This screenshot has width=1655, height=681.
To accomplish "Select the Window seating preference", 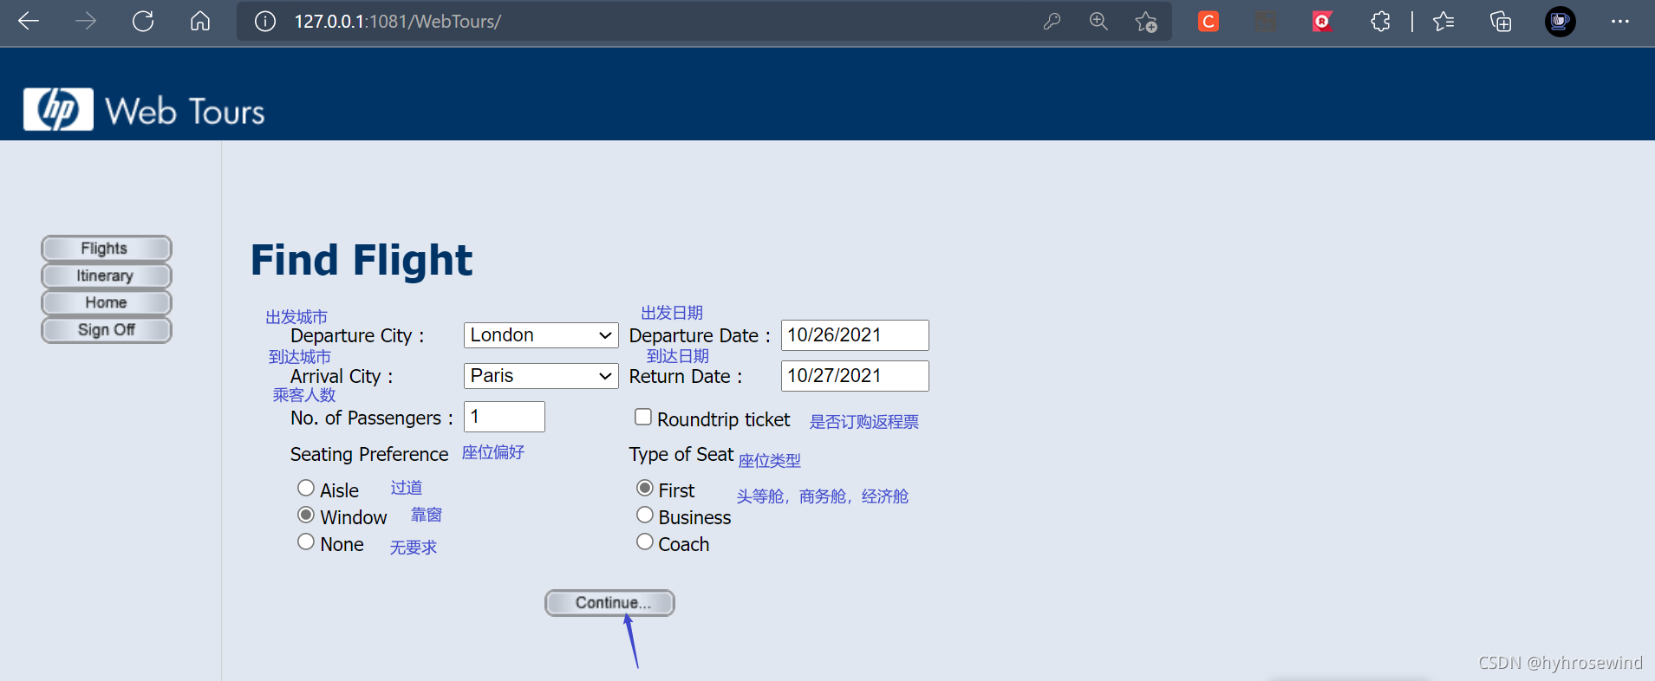I will [306, 516].
